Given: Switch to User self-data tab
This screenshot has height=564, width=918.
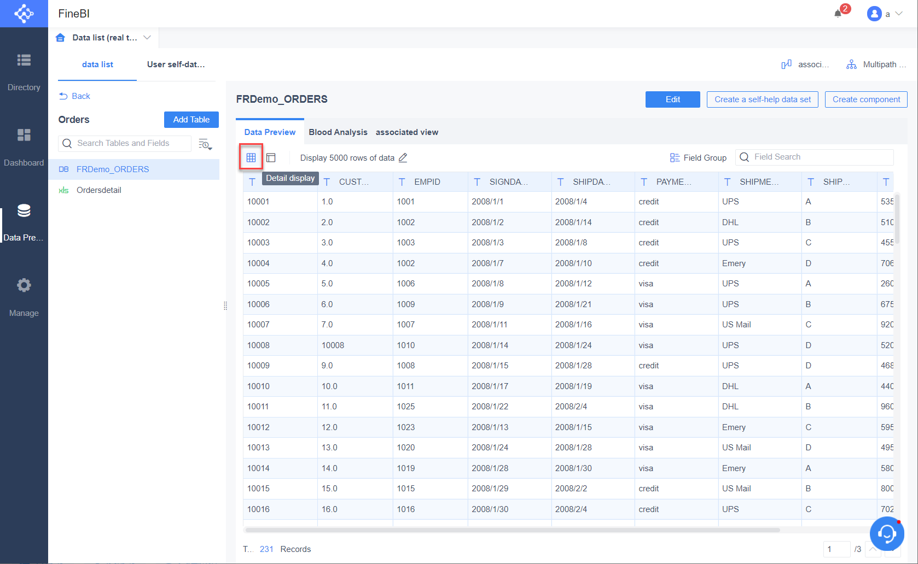Looking at the screenshot, I should [x=176, y=64].
